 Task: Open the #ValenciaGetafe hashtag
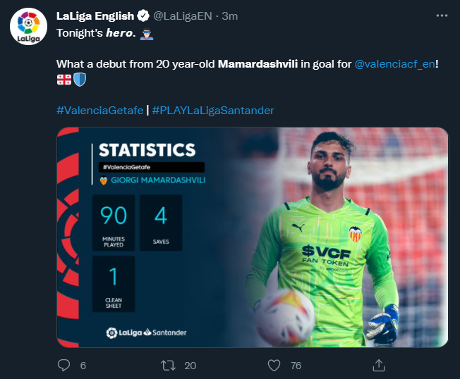point(99,111)
